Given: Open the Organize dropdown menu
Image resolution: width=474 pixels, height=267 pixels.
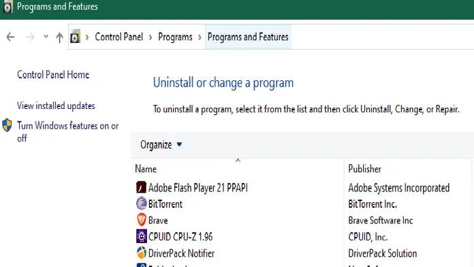Looking at the screenshot, I should [161, 144].
